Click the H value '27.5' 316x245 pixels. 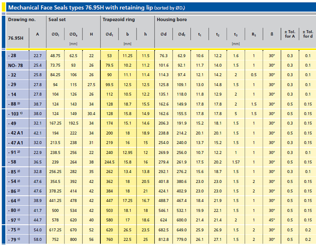pyautogui.click(x=91, y=85)
